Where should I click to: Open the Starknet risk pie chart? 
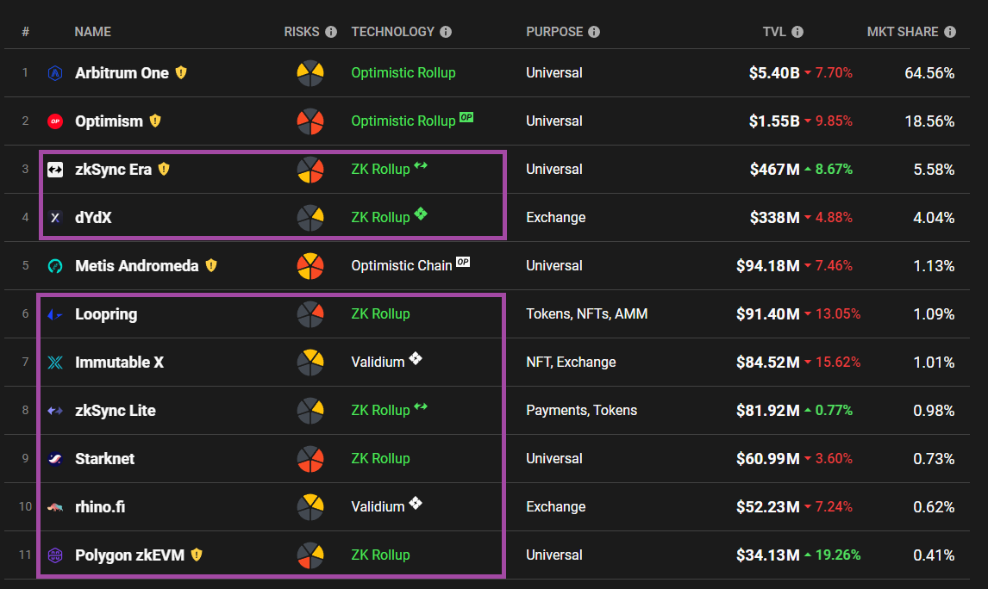(x=310, y=459)
